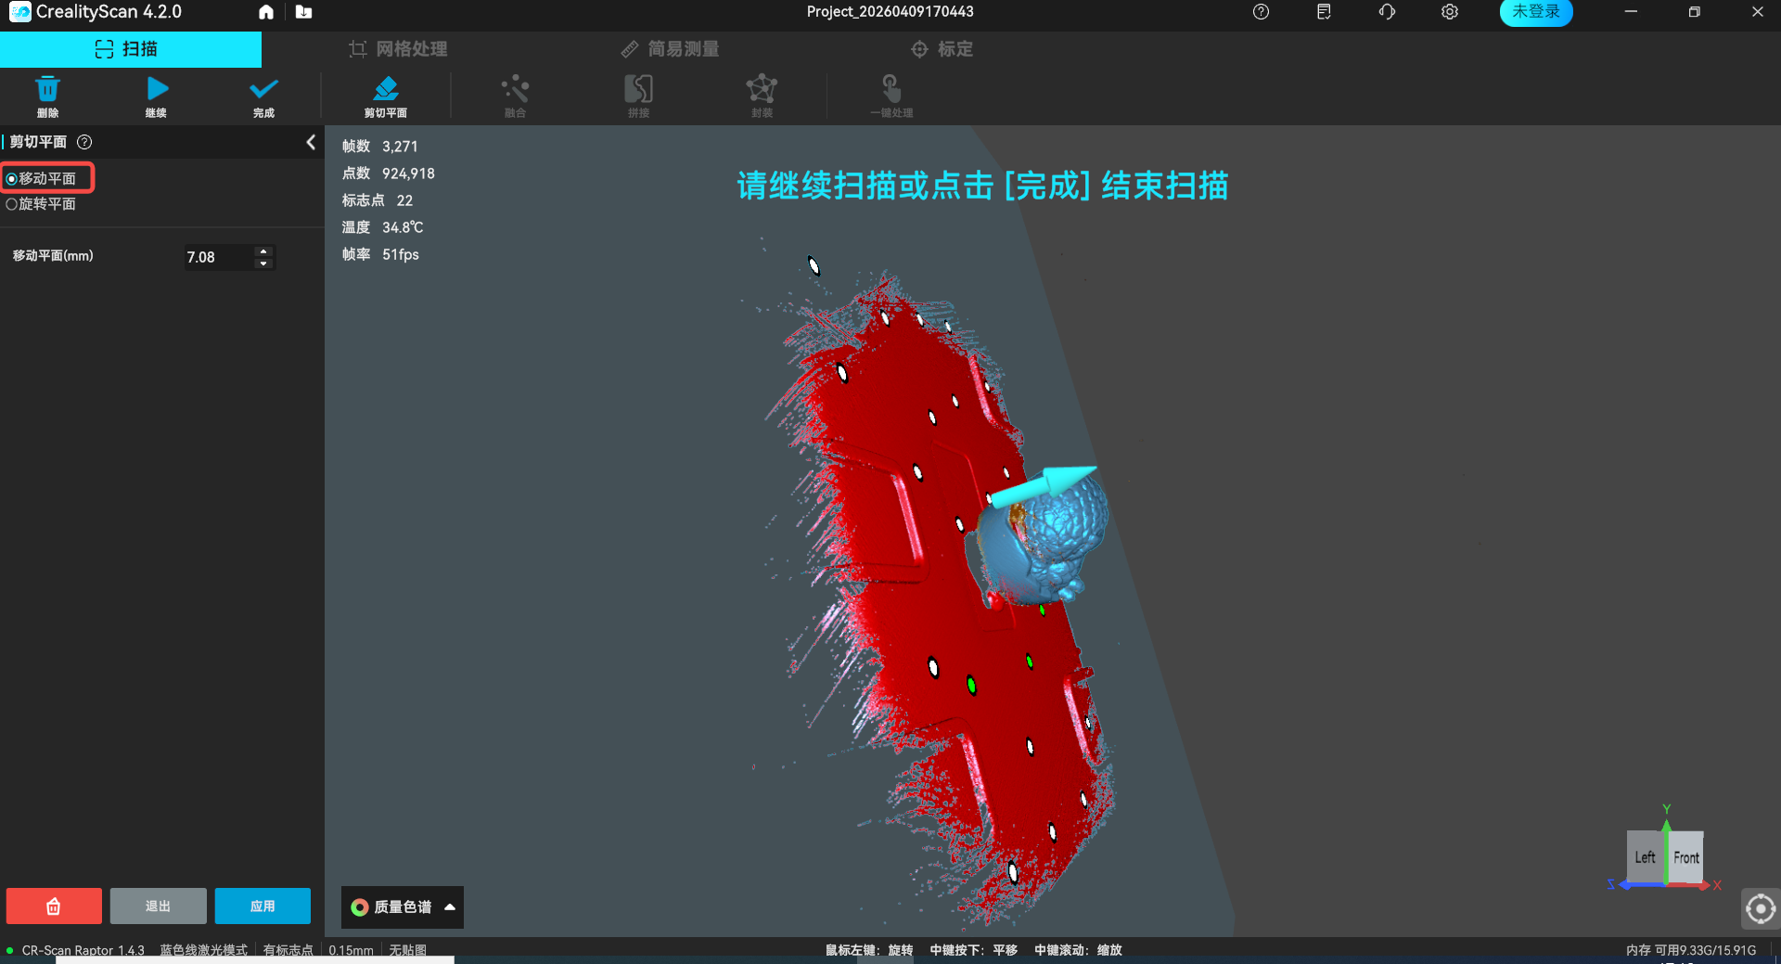Expand the 质量色谱 options arrow
1781x964 pixels.
(451, 907)
